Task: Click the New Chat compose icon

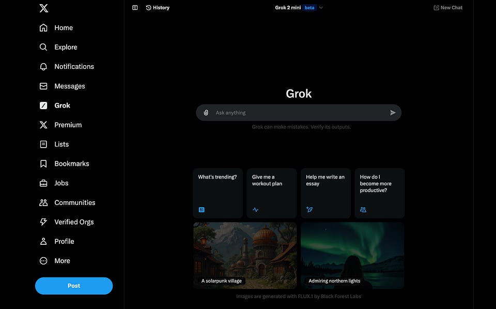Action: 436,8
